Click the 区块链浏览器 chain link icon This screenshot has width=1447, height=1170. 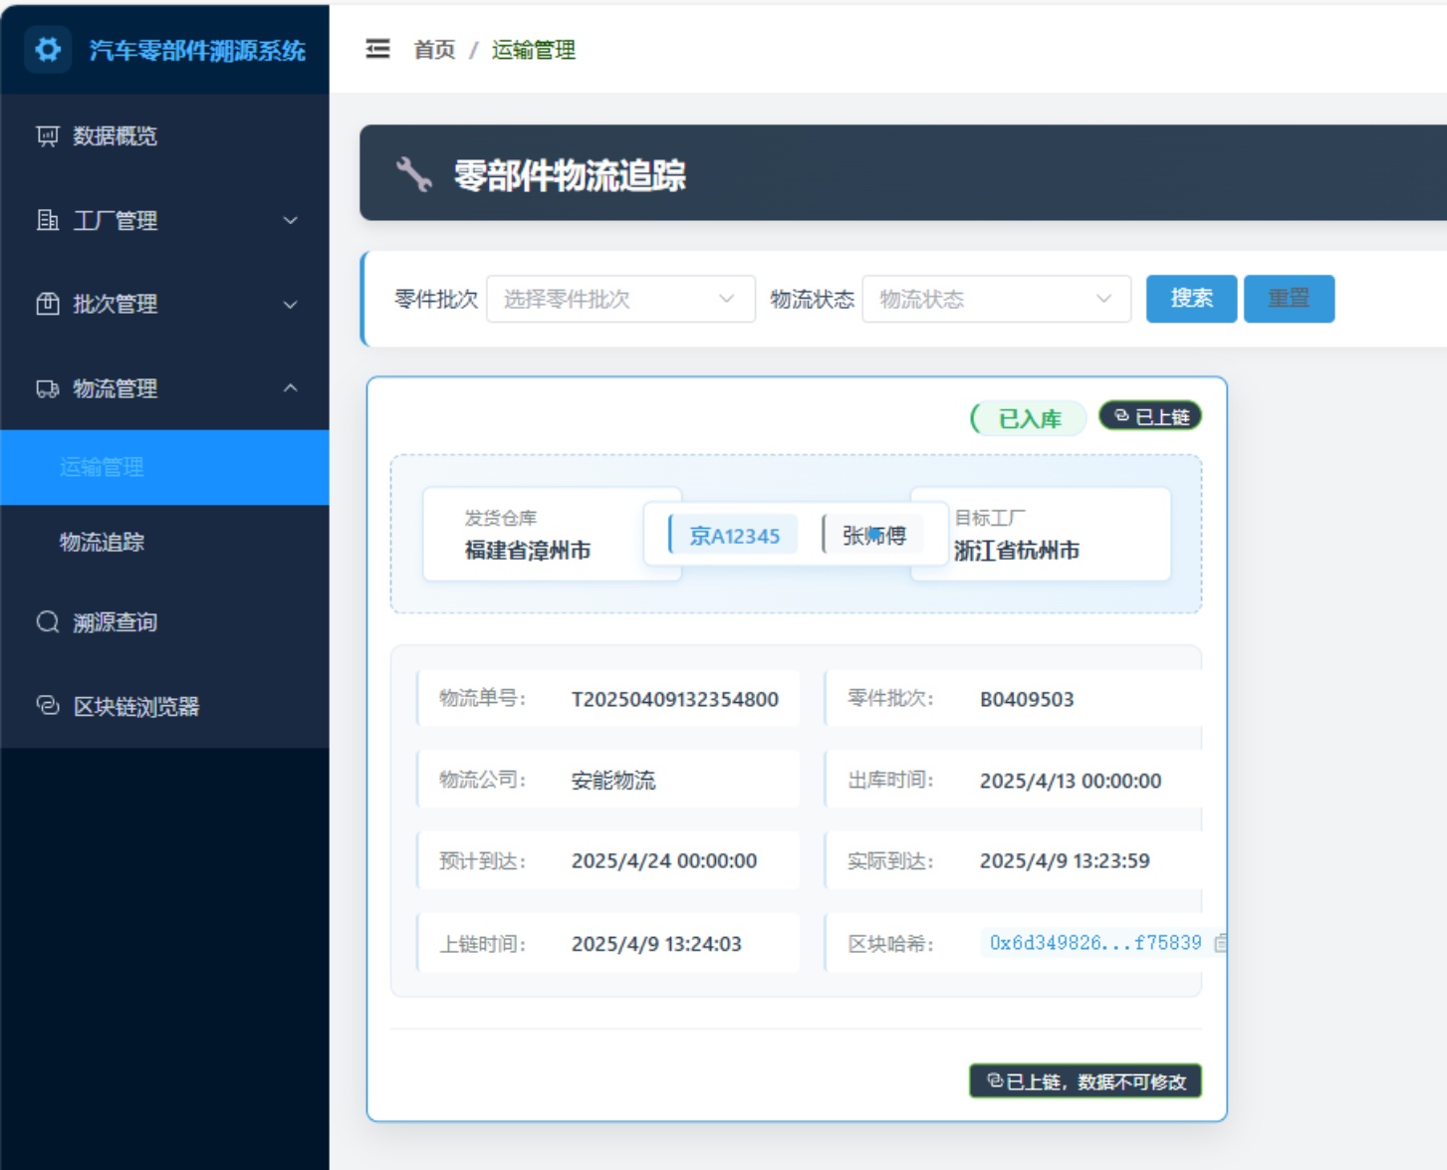pos(48,706)
